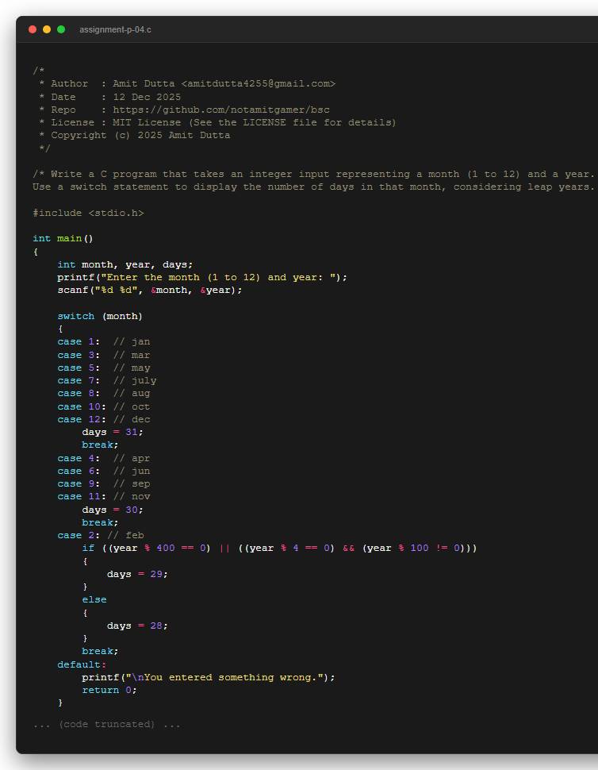Click the 'case 5: // may' line

tap(104, 368)
